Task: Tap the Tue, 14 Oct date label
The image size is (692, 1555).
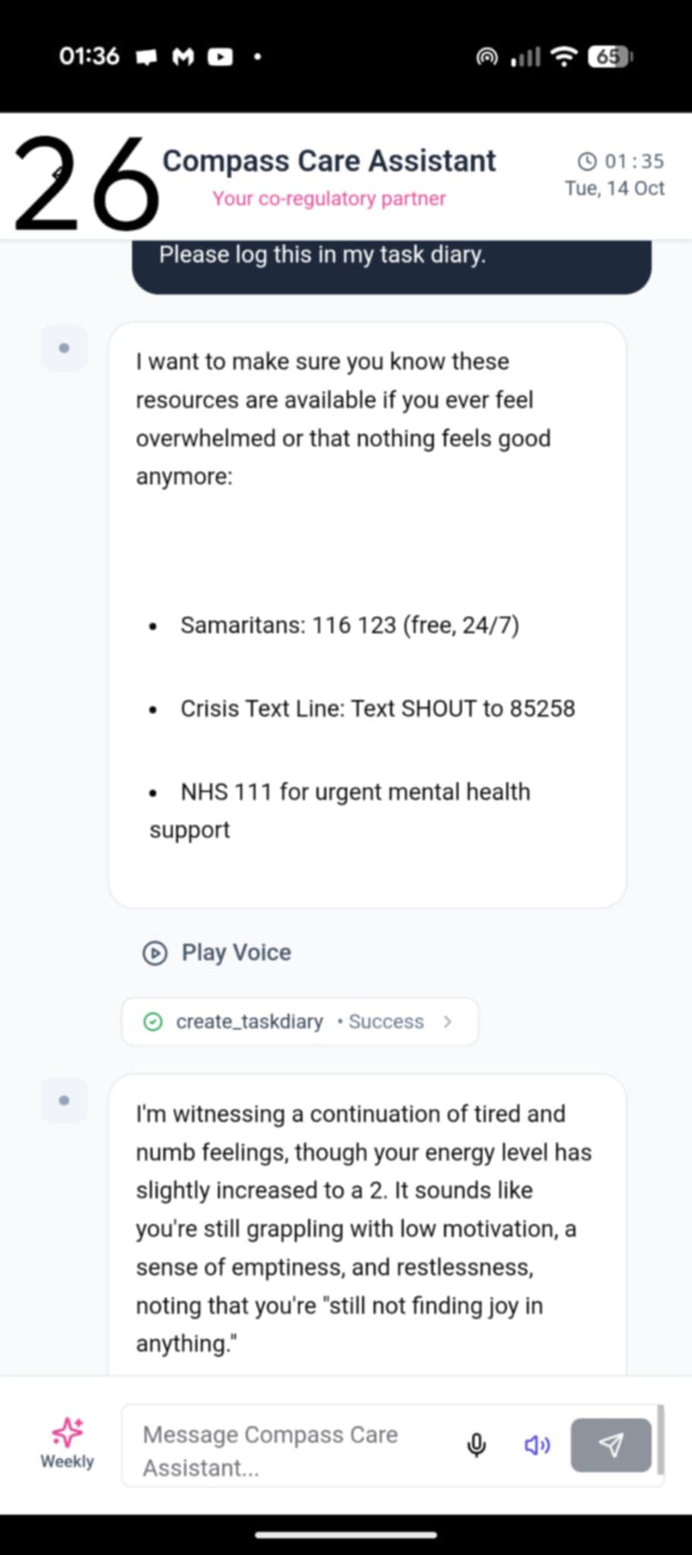Action: 614,188
